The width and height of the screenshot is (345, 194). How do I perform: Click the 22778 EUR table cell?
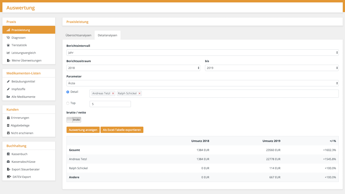point(273,159)
